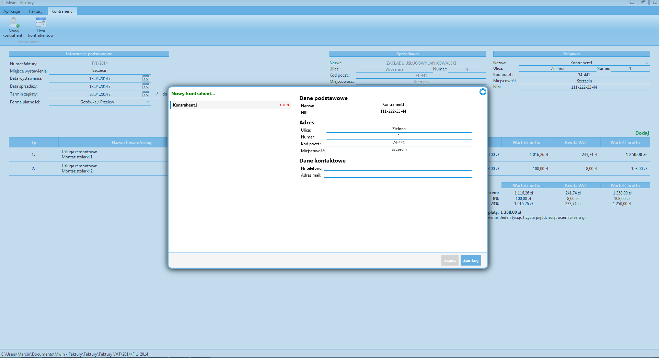The width and height of the screenshot is (659, 358).
Task: Click the dialog Ulica field with Zielona
Action: pyautogui.click(x=399, y=129)
